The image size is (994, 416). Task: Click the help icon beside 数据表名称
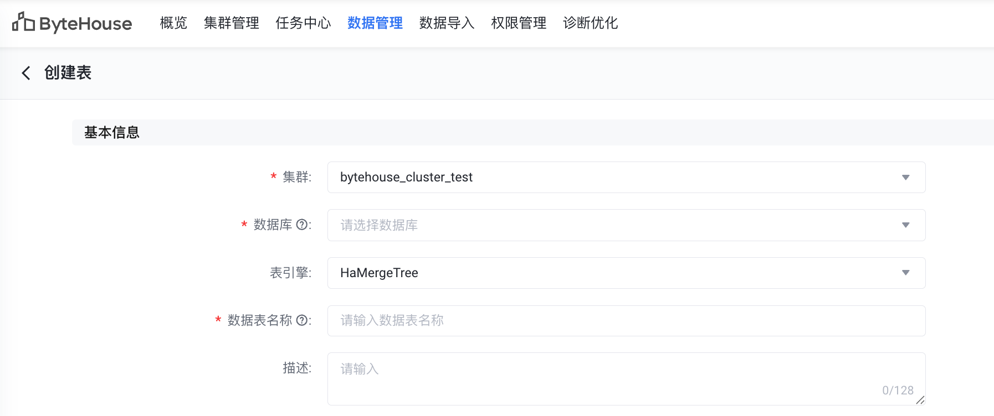coord(302,320)
